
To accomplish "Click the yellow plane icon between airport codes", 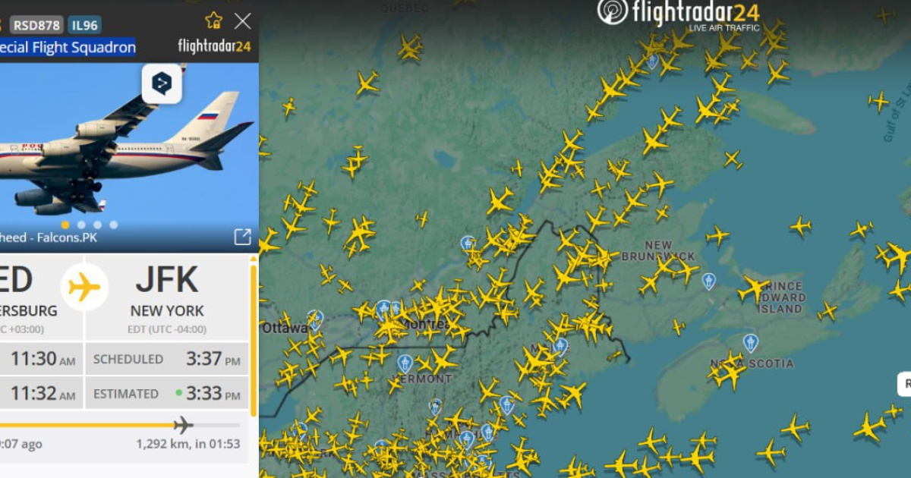I will point(84,288).
